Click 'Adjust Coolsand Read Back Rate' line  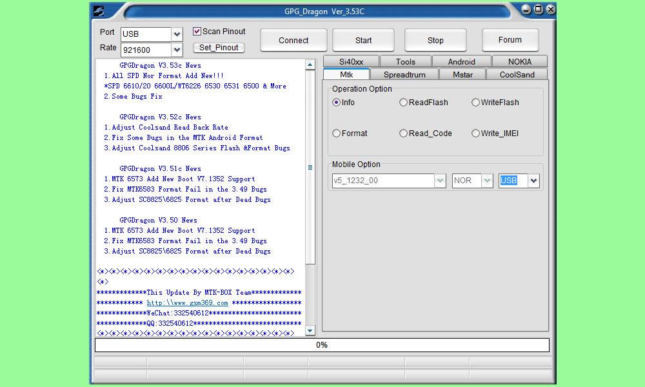pos(166,127)
